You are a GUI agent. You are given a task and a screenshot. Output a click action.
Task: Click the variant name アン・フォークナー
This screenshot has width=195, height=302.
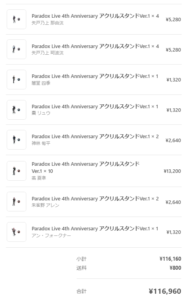[x=52, y=235]
